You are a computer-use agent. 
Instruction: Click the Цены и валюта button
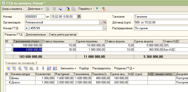pos(13,9)
